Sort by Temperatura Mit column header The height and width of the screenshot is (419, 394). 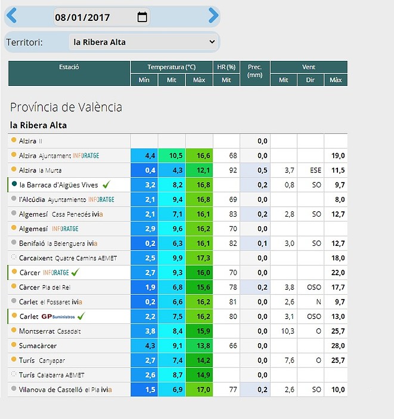point(172,80)
